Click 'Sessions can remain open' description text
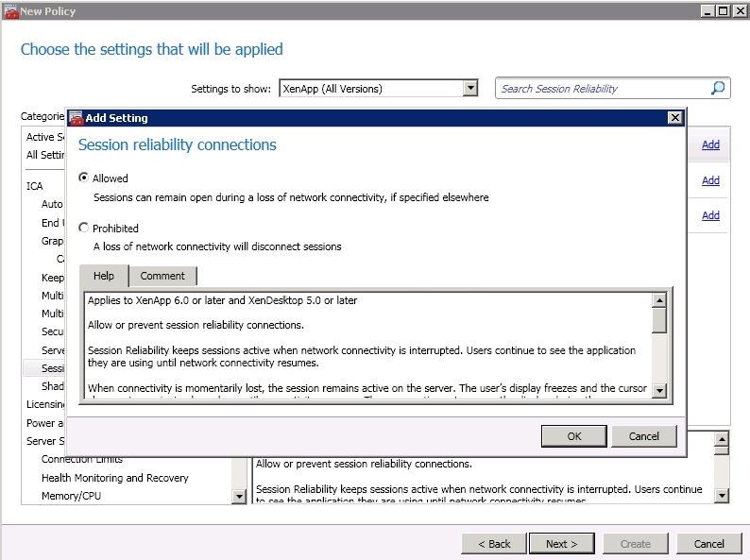 pyautogui.click(x=291, y=197)
